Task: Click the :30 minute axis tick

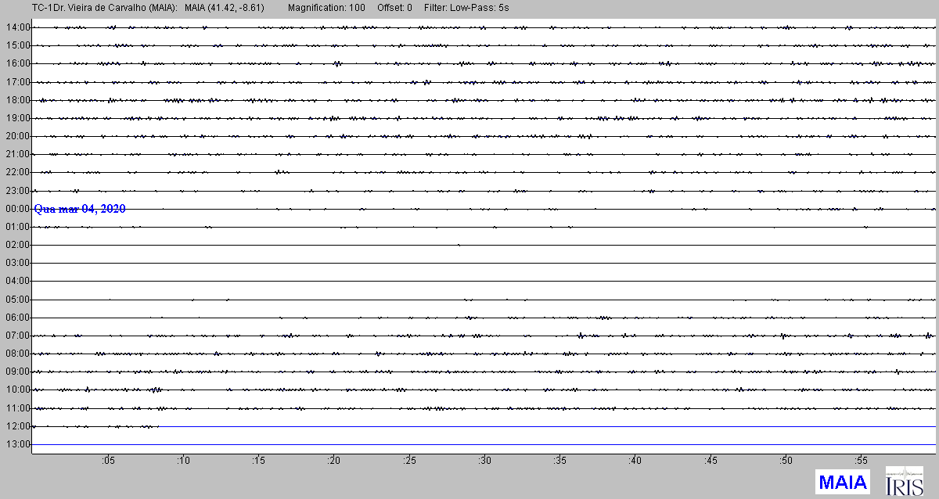Action: coord(484,460)
